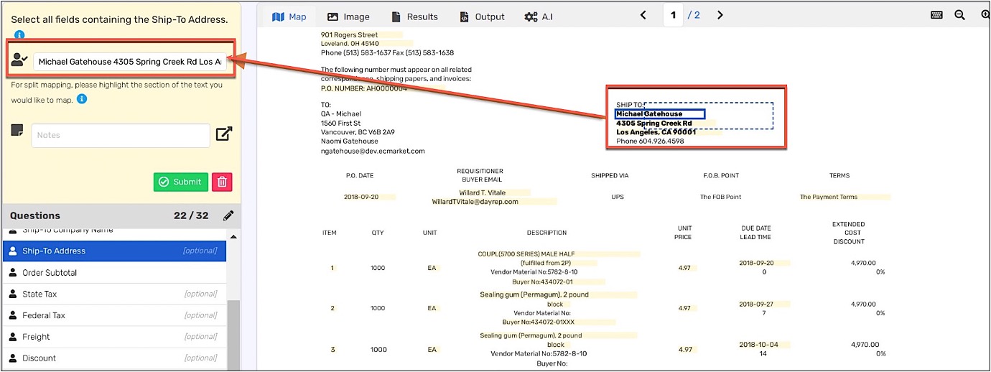Click the page number box
Viewport: 991px width, 372px height.
click(673, 15)
